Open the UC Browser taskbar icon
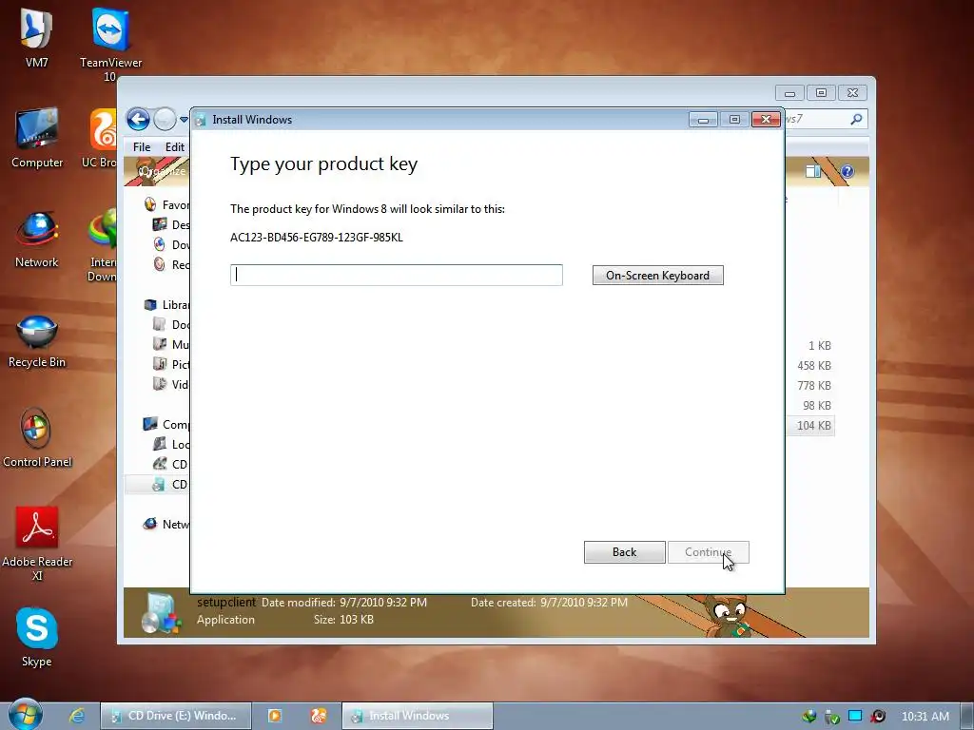974x730 pixels. pos(319,716)
